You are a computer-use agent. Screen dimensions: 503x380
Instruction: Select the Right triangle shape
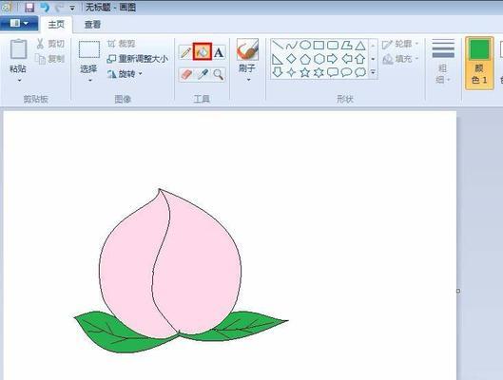tap(277, 59)
